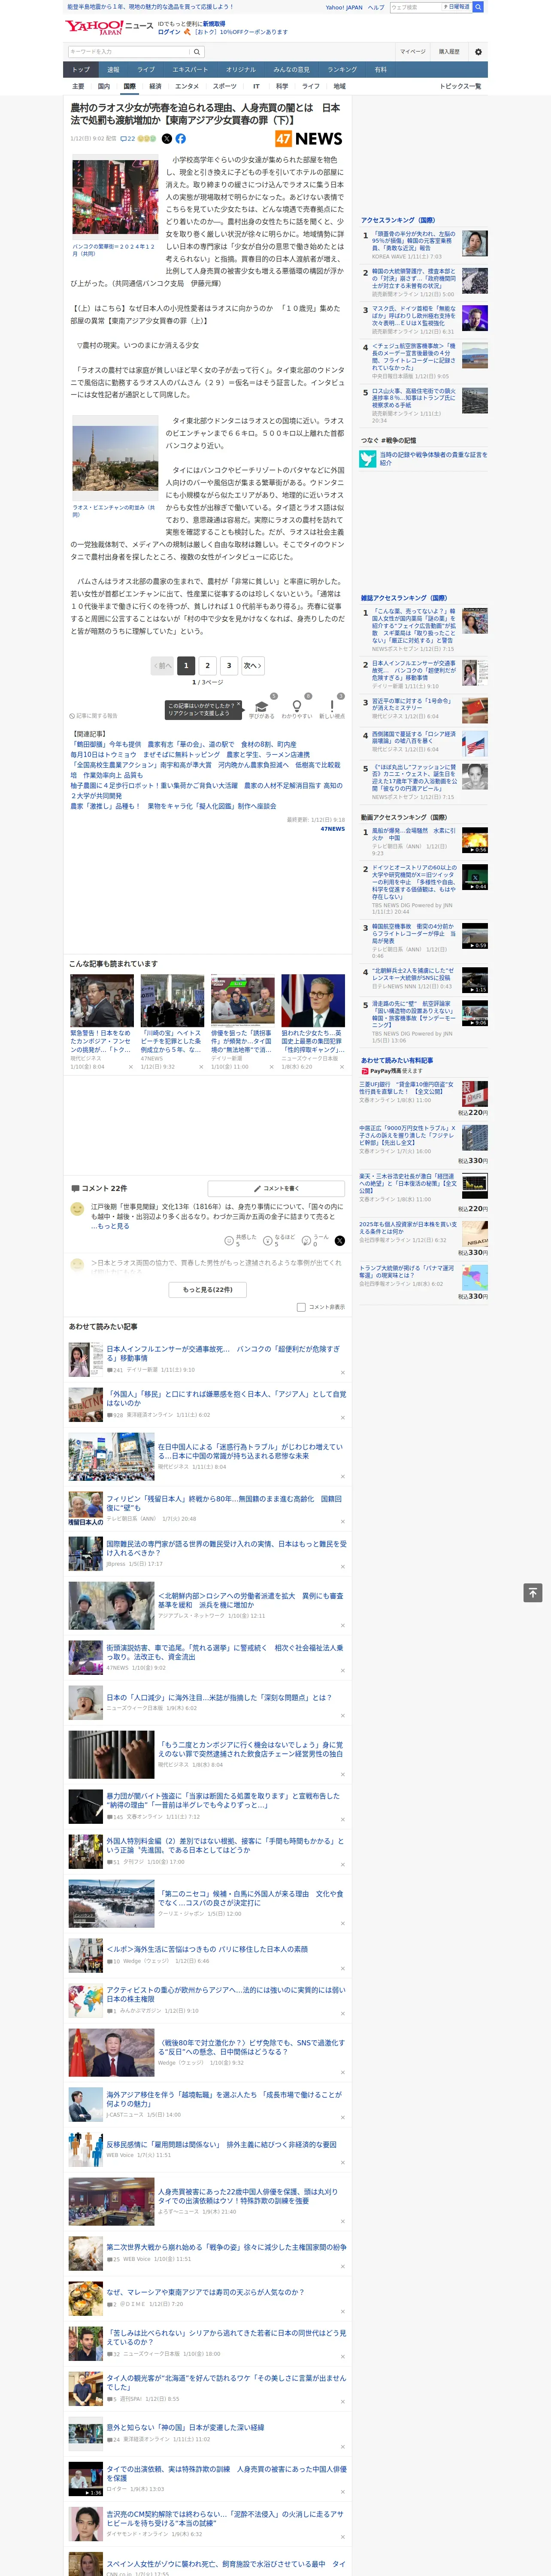
Task: Open the Yahoo! JAPAN logo
Action: coord(93,27)
